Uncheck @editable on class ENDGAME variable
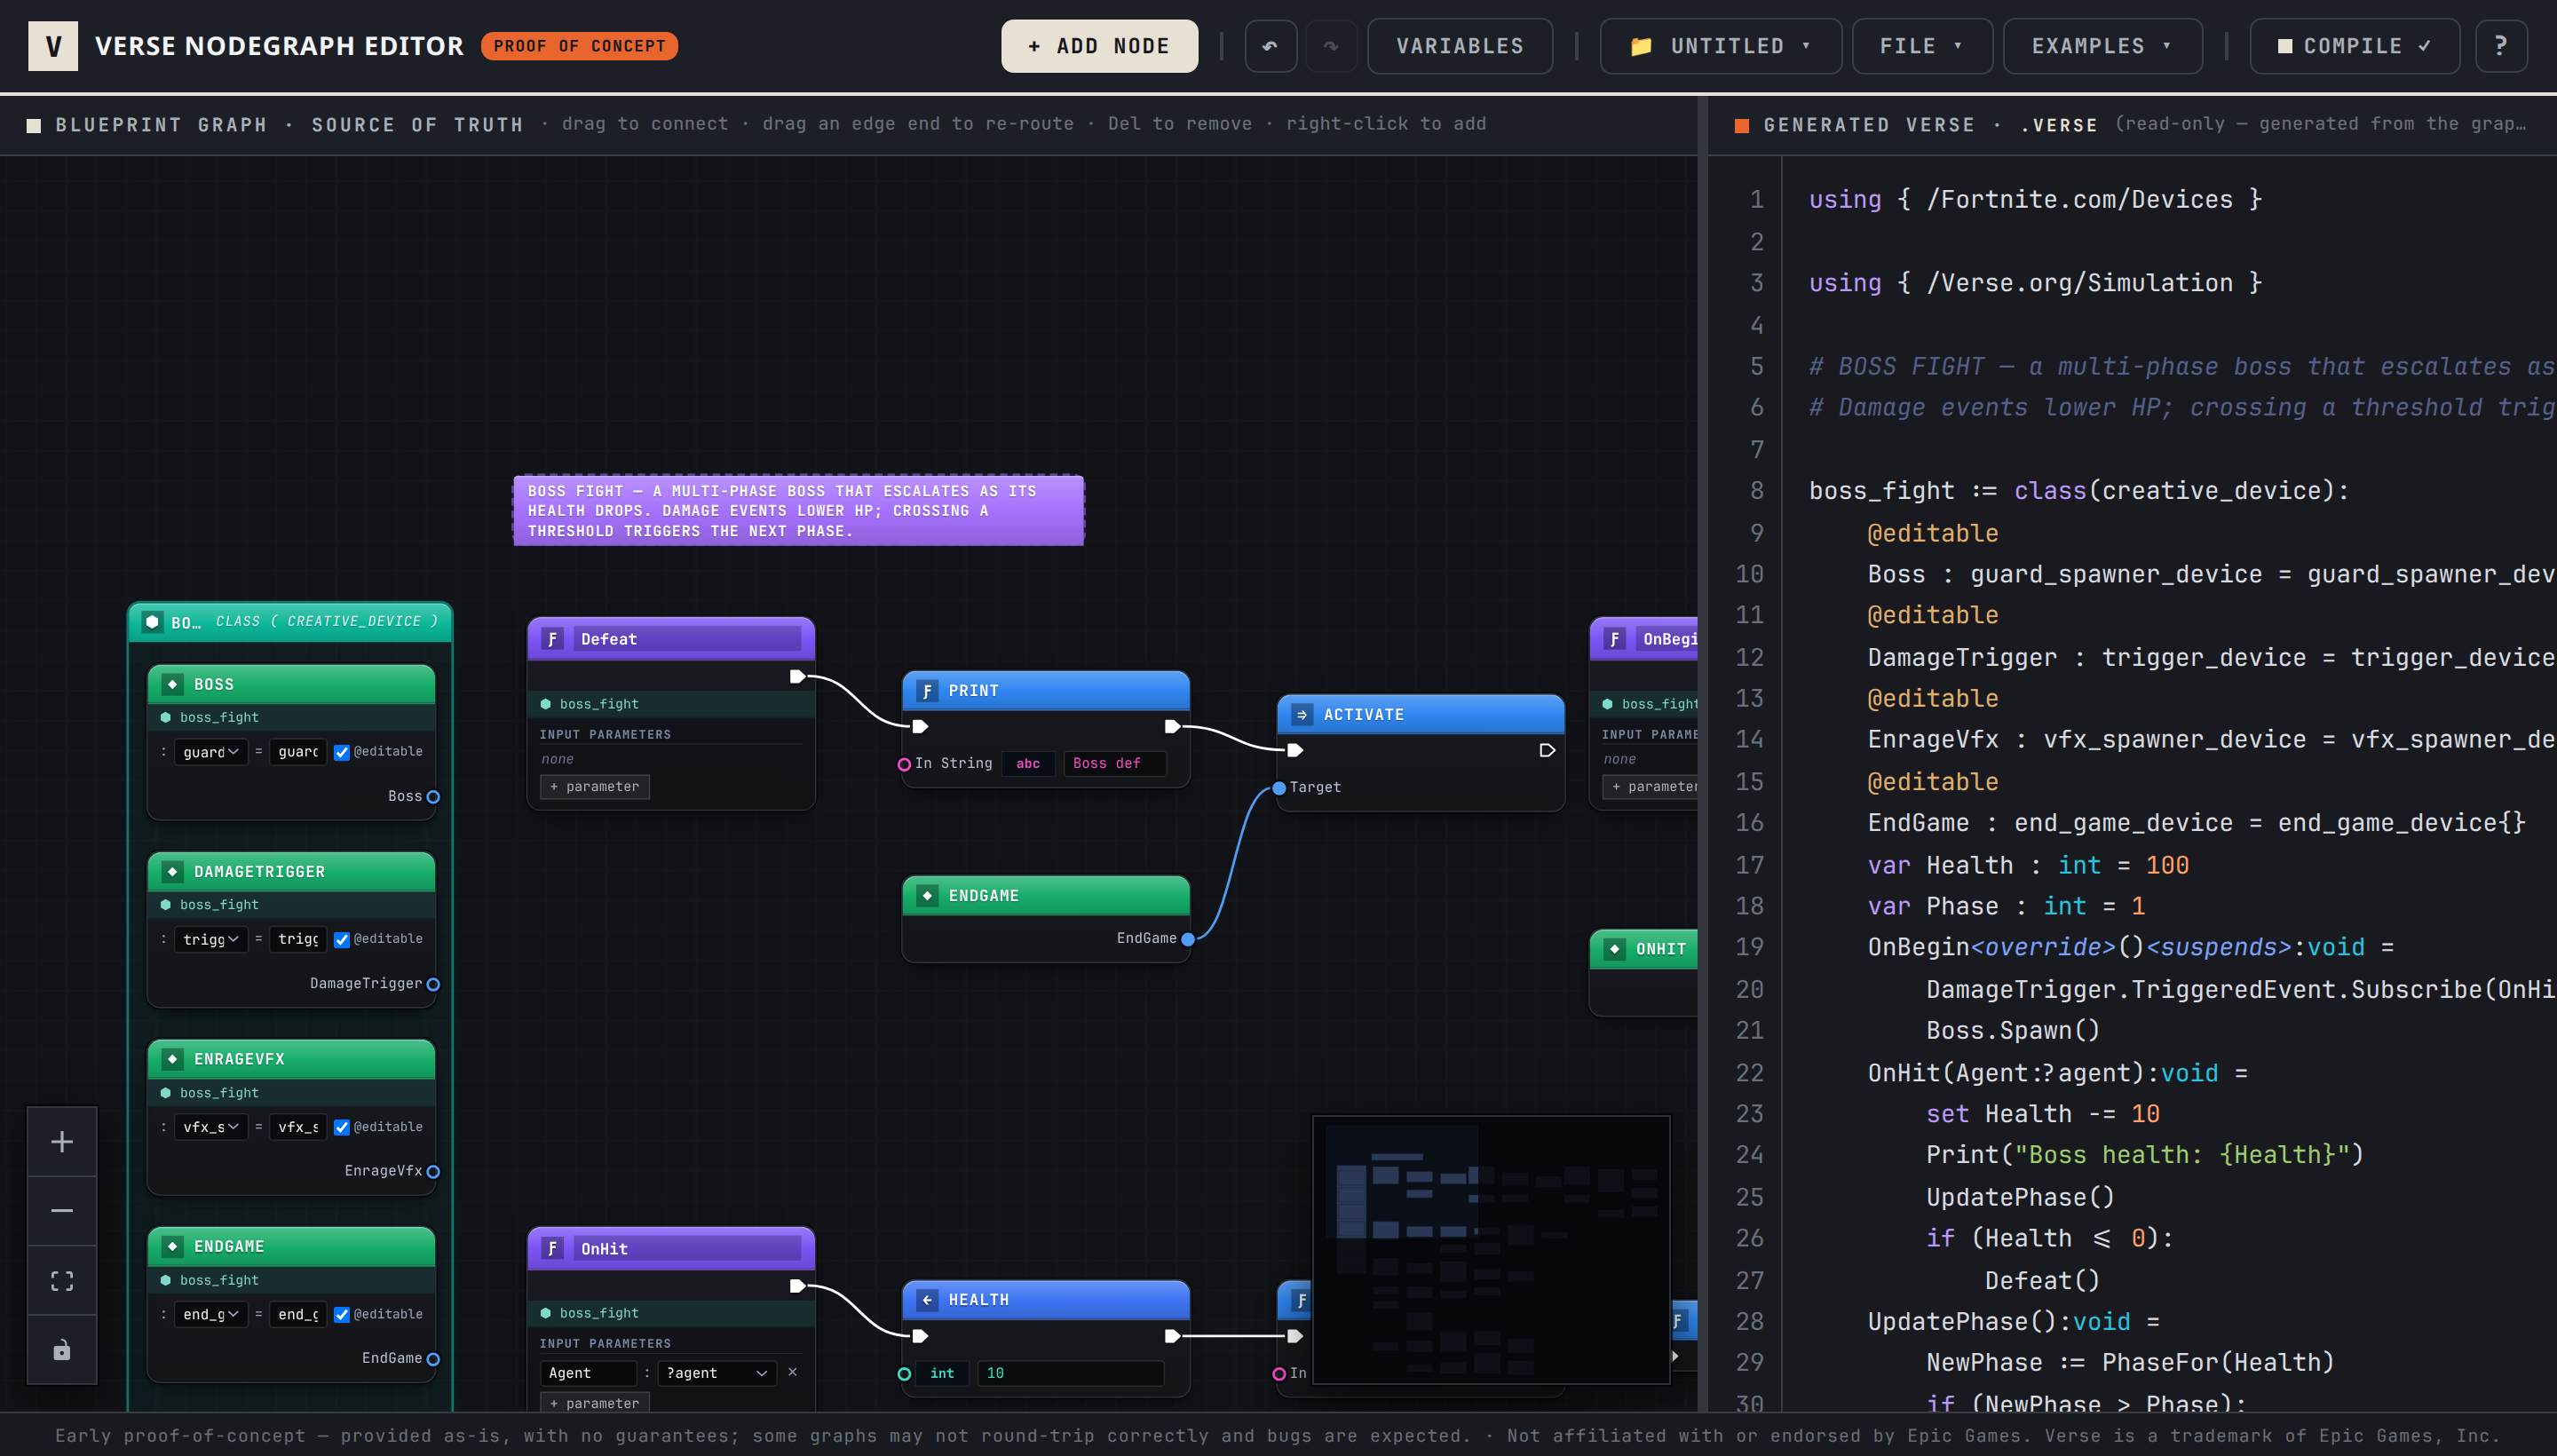This screenshot has width=2557, height=1456. pyautogui.click(x=342, y=1314)
